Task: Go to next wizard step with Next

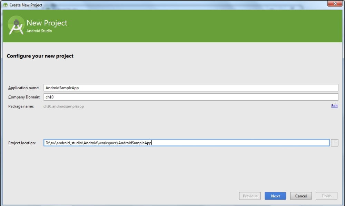Action: tap(275, 196)
